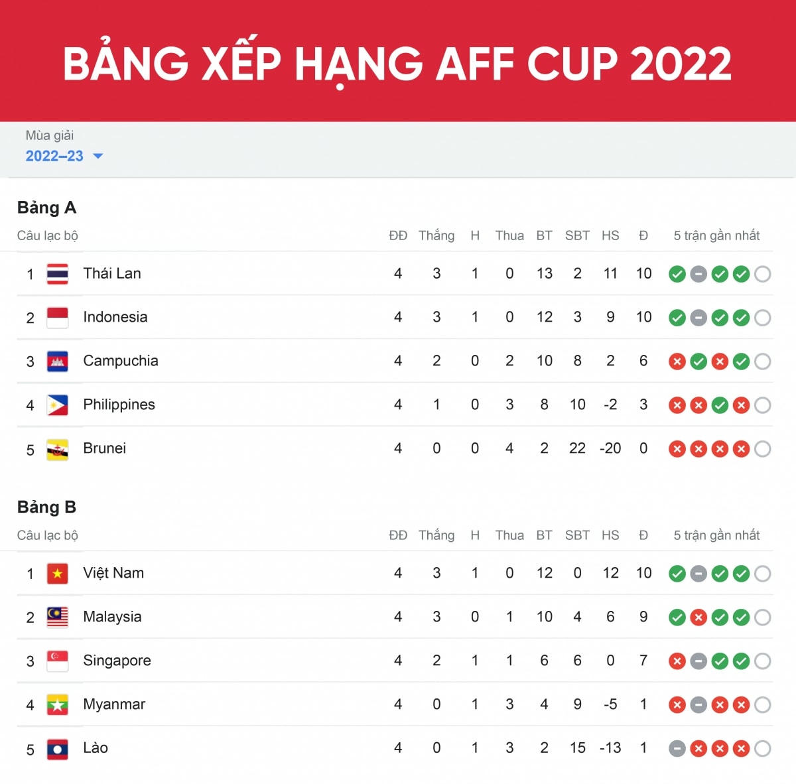Screen dimensions: 796x784
Task: Click Việt Nam's first green win indicator
Action: click(677, 574)
